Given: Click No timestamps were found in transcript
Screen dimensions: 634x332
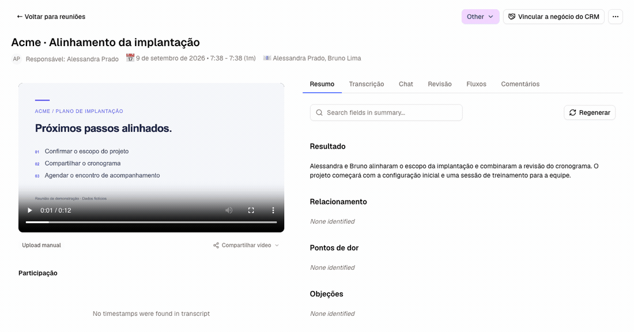Looking at the screenshot, I should point(151,314).
